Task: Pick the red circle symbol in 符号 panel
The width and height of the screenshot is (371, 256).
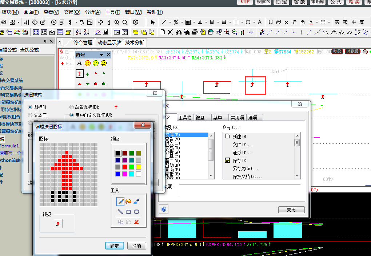Action: 96,84
